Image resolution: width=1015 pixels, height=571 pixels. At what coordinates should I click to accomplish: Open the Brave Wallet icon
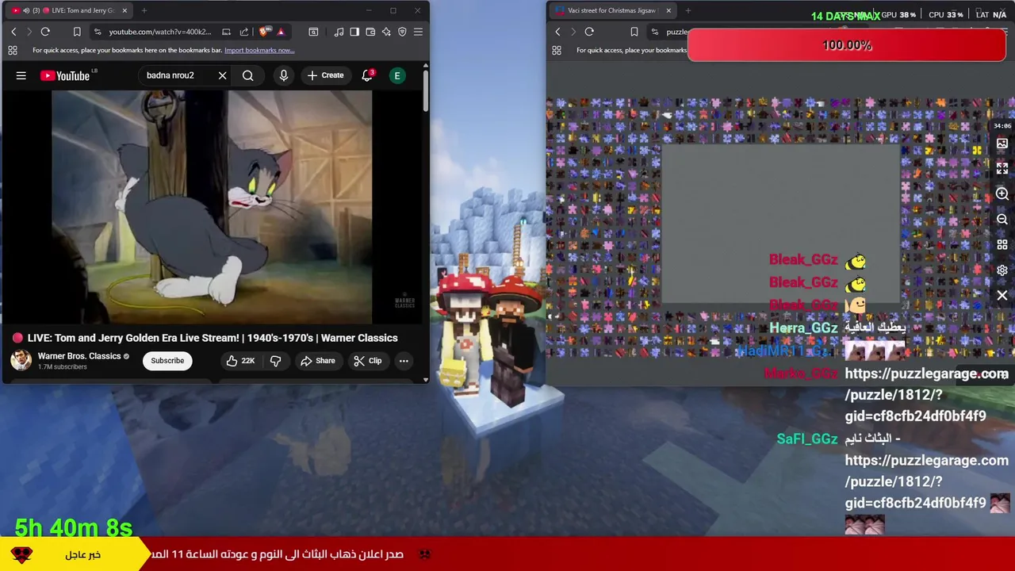(370, 32)
